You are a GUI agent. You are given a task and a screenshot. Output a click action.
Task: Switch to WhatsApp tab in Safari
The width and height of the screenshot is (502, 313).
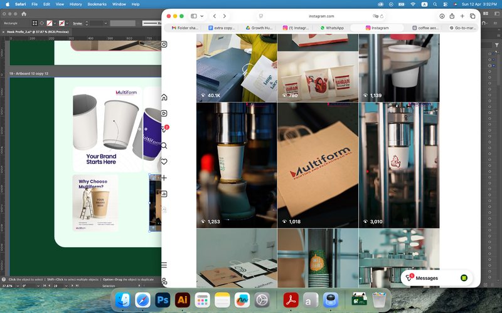click(x=332, y=28)
